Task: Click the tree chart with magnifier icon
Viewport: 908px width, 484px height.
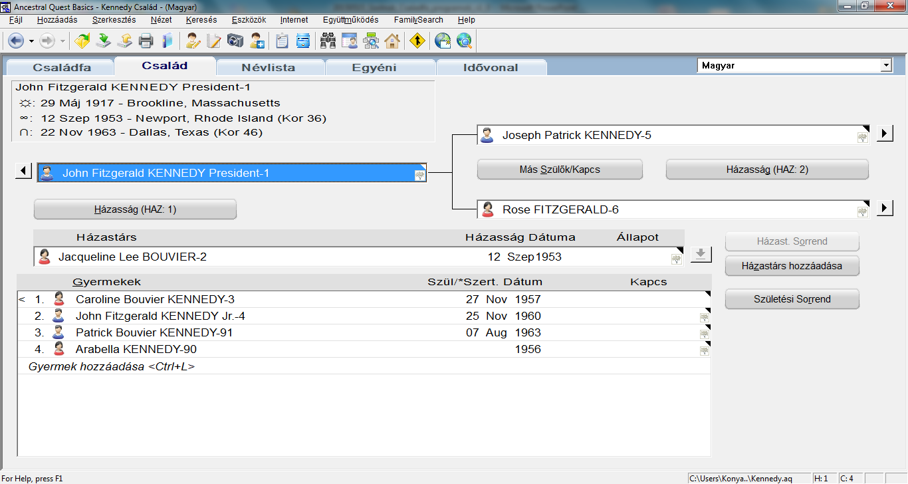Action: coord(371,41)
